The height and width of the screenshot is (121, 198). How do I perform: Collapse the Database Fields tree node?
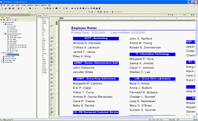pyautogui.click(x=1, y=22)
